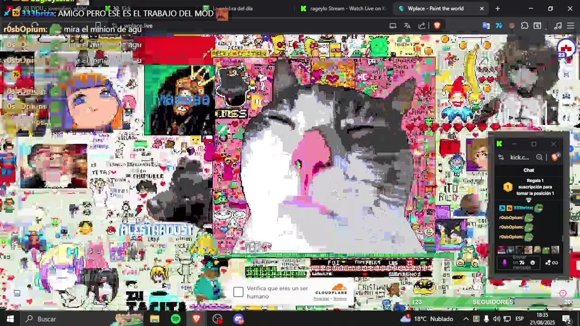Open the Cloudflare Términos link

pyautogui.click(x=340, y=299)
